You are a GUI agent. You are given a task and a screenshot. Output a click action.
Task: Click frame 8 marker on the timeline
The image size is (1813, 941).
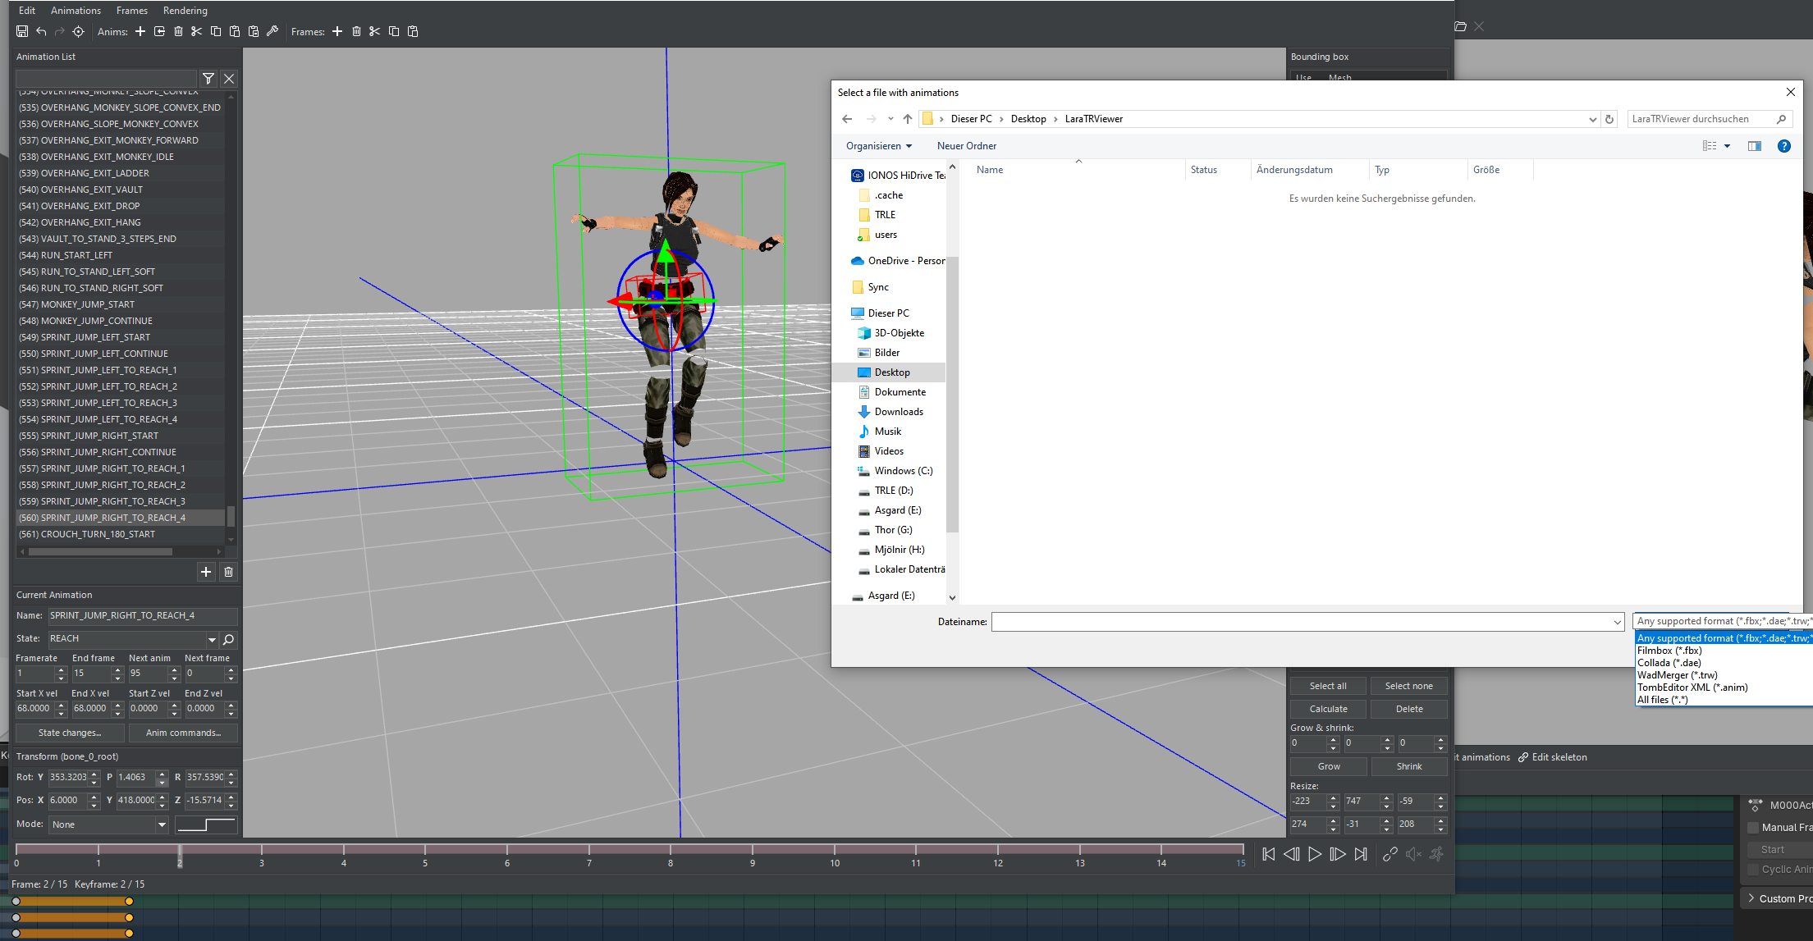click(x=671, y=850)
